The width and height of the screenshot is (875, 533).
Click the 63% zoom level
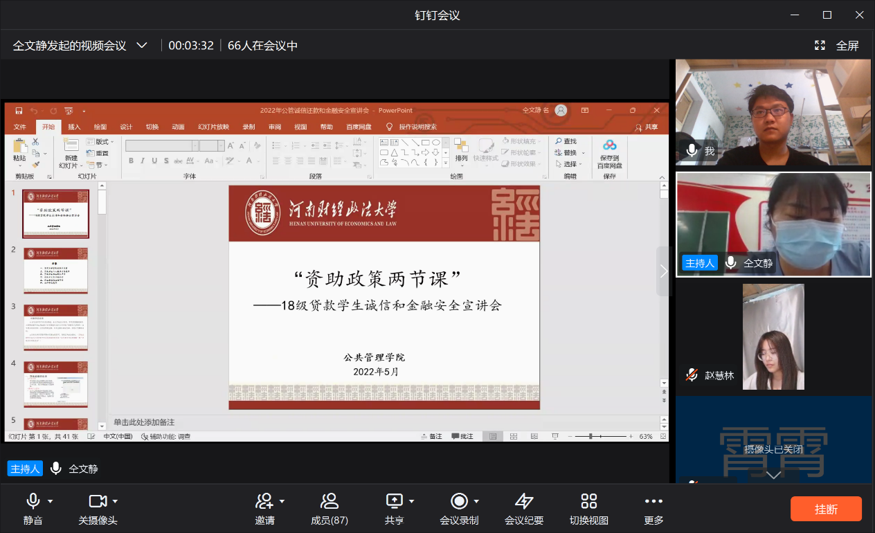point(646,437)
